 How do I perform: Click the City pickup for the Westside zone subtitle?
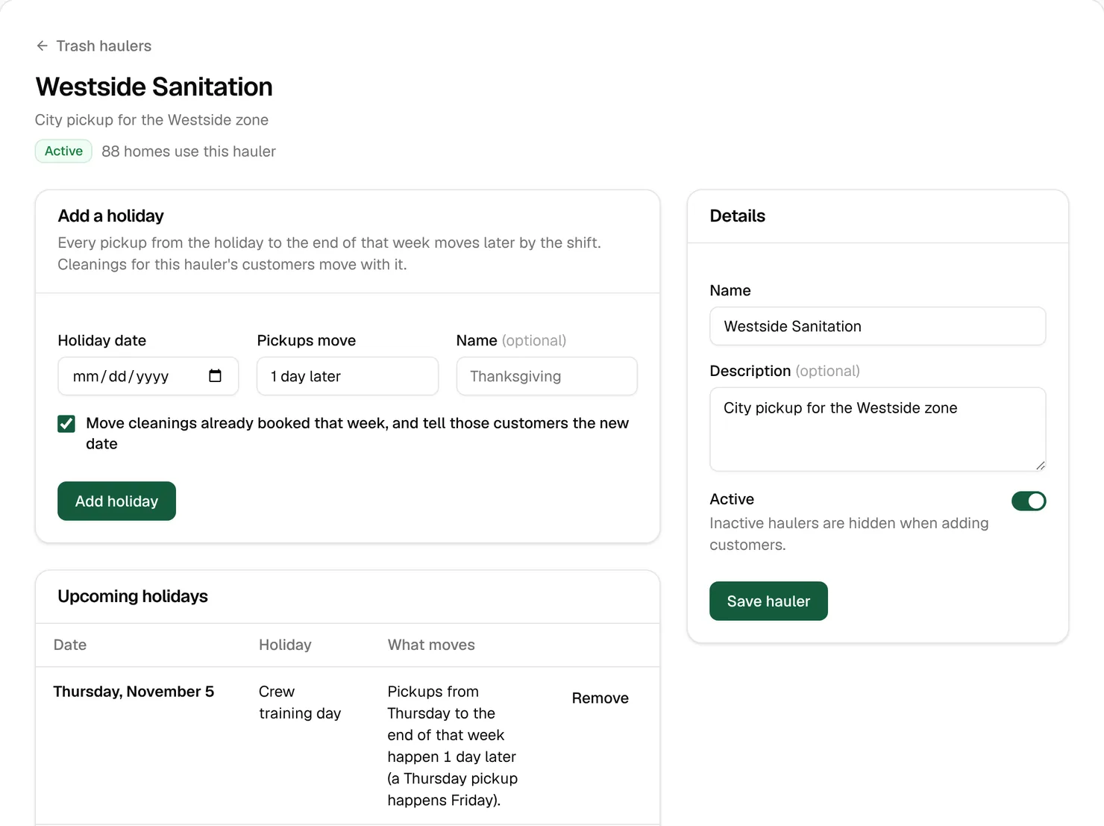click(x=151, y=120)
